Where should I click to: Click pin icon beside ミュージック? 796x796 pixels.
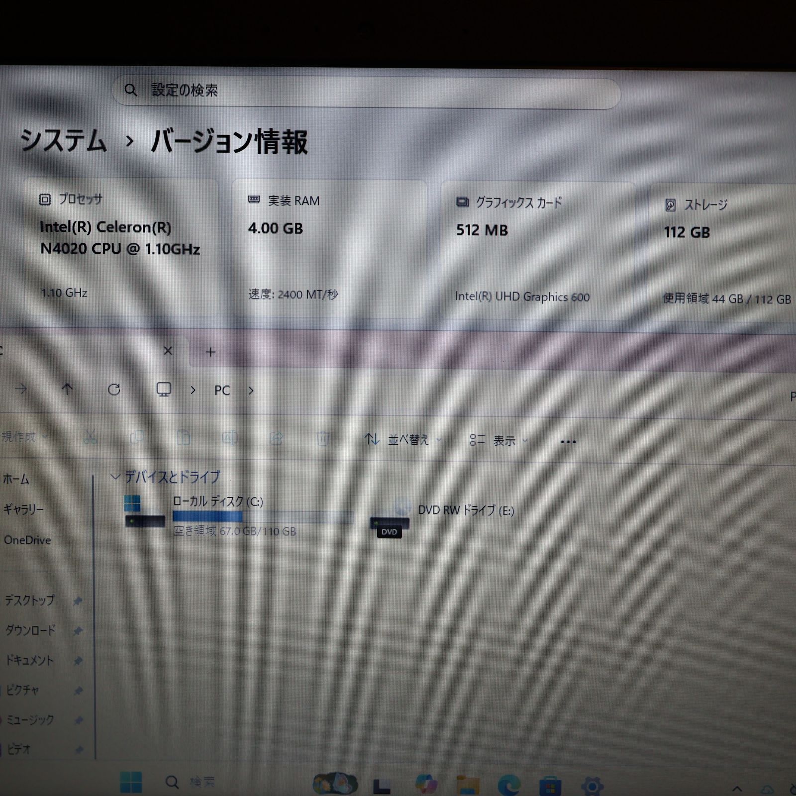click(x=79, y=720)
